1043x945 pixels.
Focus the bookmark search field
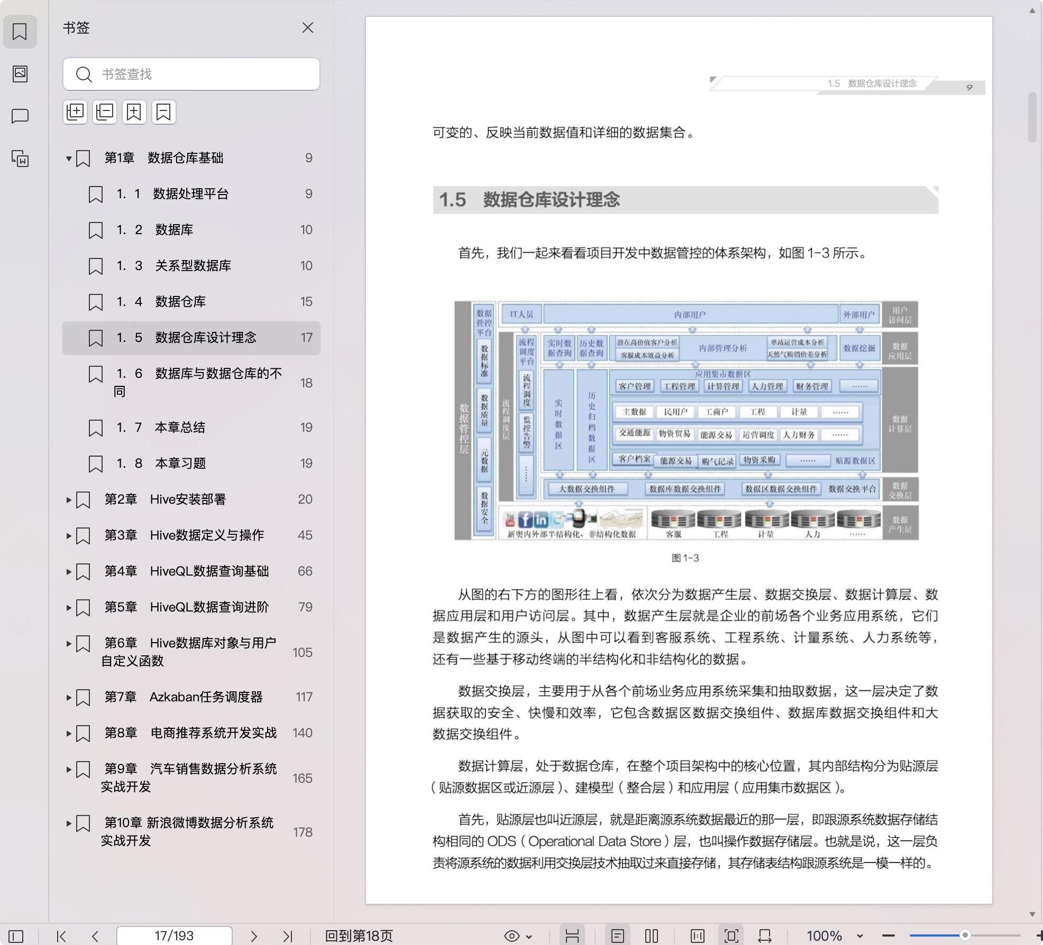191,74
